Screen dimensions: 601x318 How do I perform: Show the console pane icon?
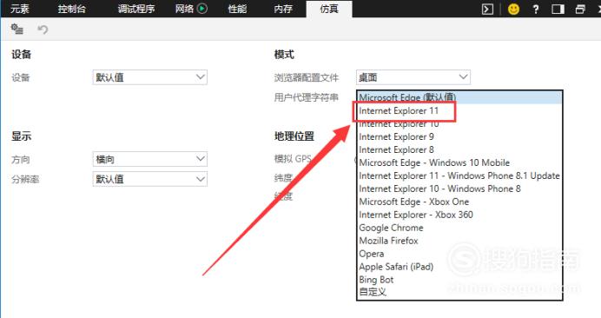tap(487, 9)
